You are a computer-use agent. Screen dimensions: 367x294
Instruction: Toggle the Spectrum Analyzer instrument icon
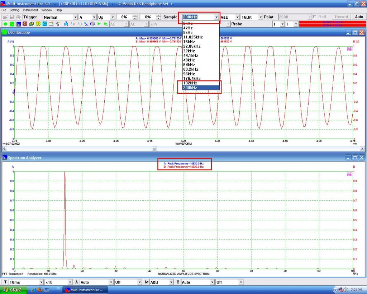(18, 24)
